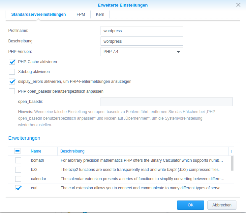This screenshot has height=213, width=246.
Task: Enable the calendar extension checkbox
Action: [x=18, y=179]
